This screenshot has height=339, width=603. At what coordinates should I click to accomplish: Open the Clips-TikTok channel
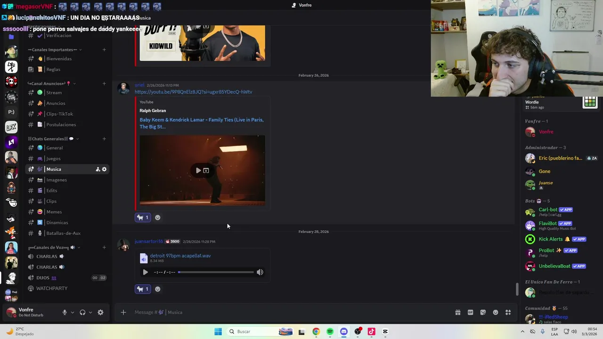(x=67, y=114)
